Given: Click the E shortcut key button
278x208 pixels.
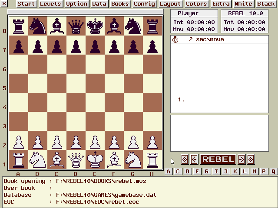Looking at the screenshot, I should (x=197, y=172).
